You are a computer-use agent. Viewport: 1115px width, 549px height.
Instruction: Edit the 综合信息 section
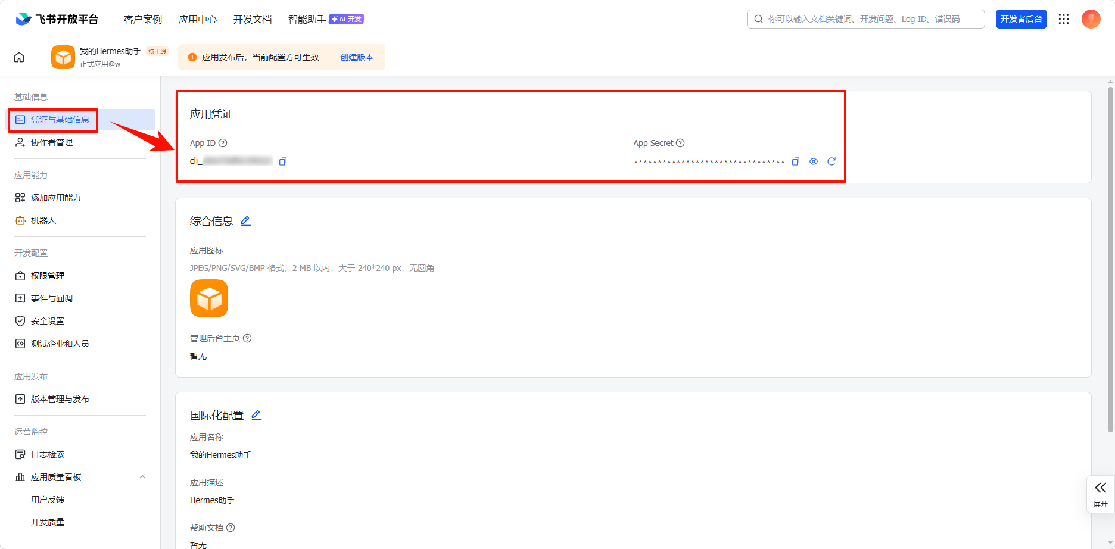(245, 221)
